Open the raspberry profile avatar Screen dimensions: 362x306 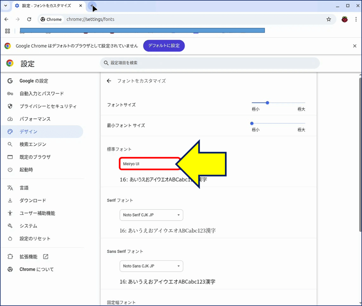coord(345,19)
